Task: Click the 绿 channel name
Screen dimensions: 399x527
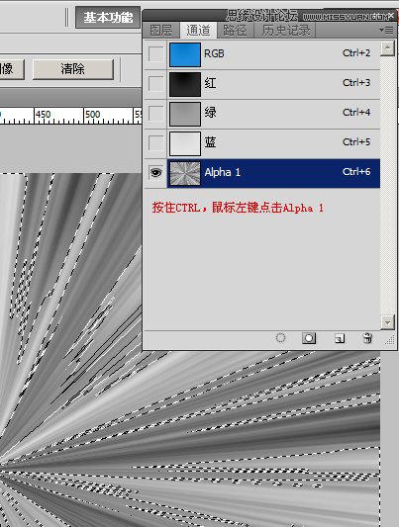Action: point(210,112)
